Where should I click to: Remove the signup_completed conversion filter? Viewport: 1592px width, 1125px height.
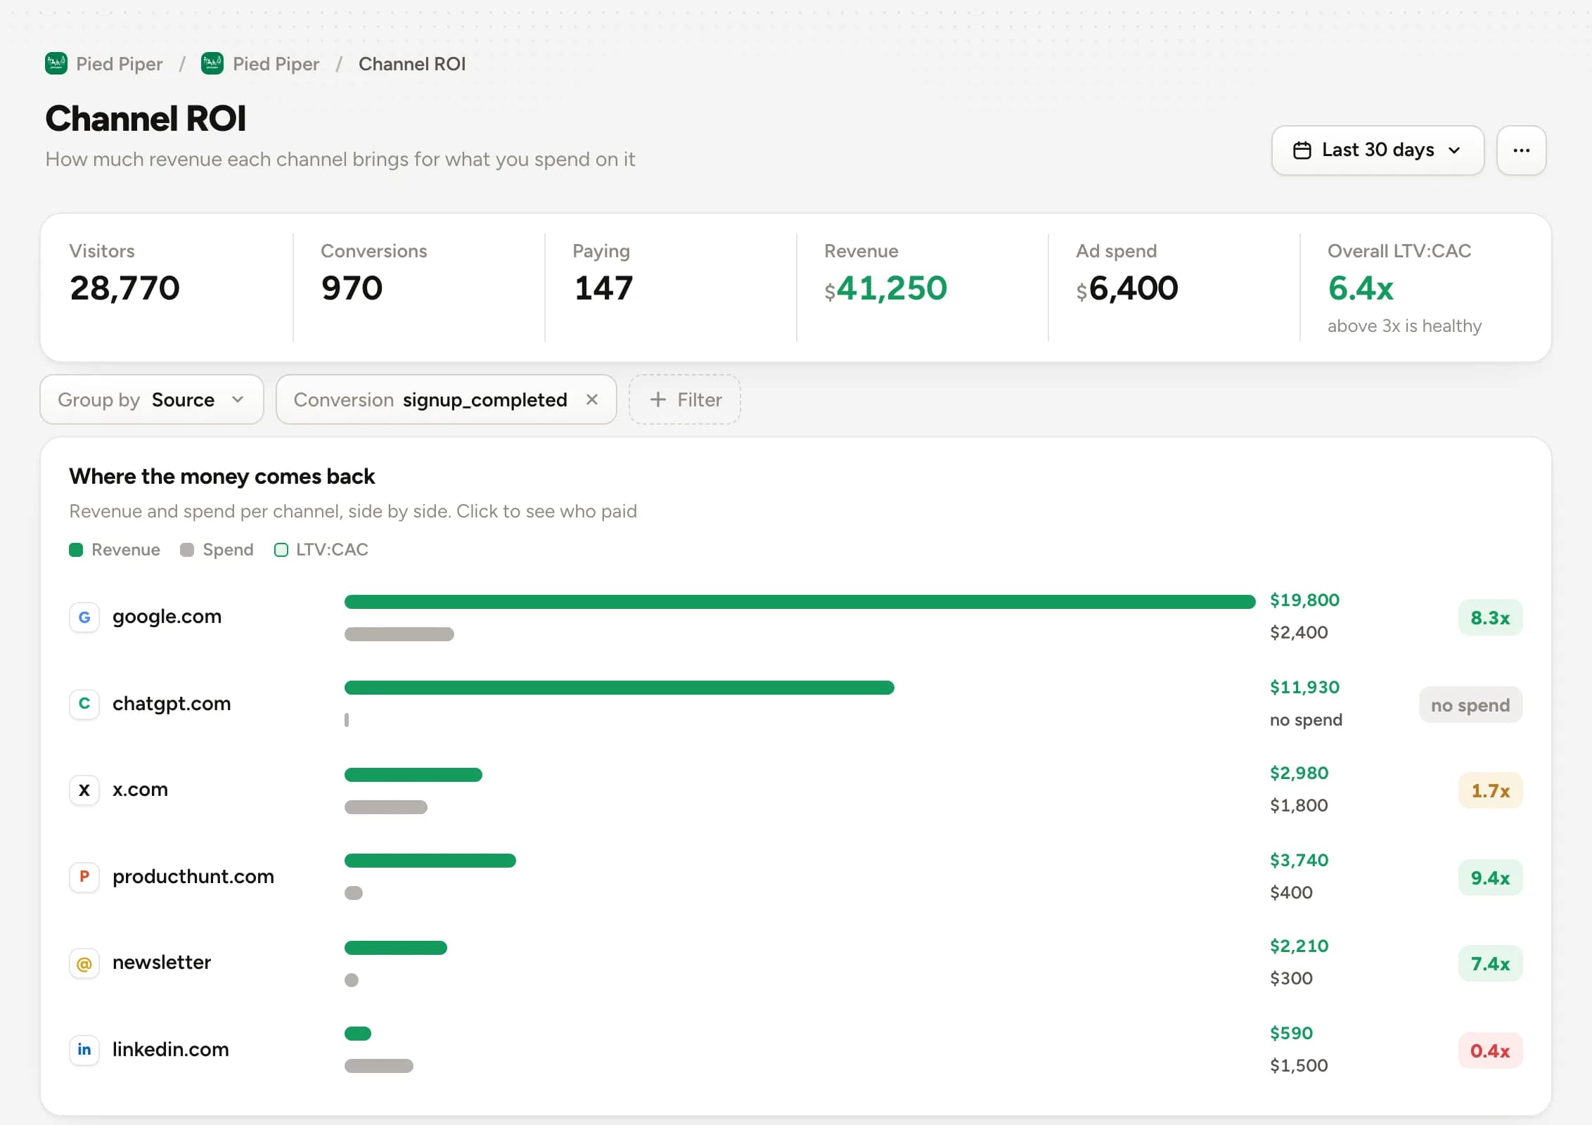tap(592, 399)
